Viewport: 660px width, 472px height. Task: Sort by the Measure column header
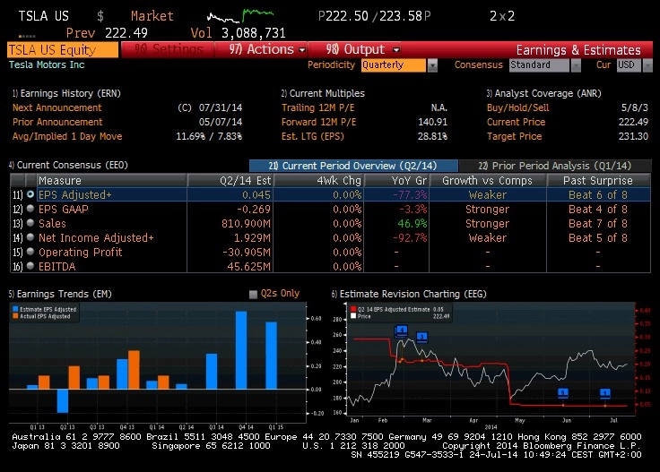pyautogui.click(x=111, y=180)
